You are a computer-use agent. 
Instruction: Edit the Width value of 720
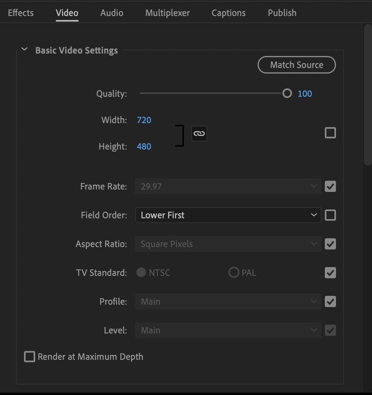pos(144,120)
